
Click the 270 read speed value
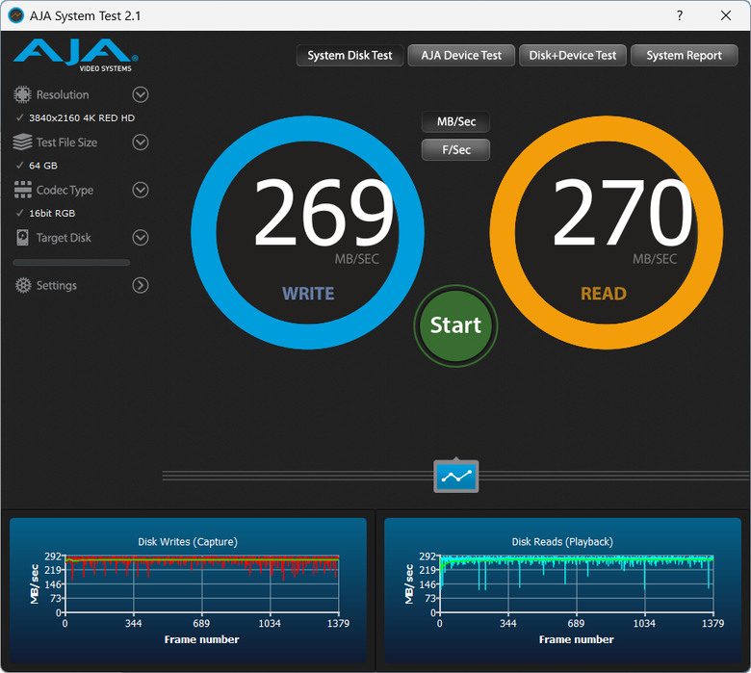click(x=622, y=211)
